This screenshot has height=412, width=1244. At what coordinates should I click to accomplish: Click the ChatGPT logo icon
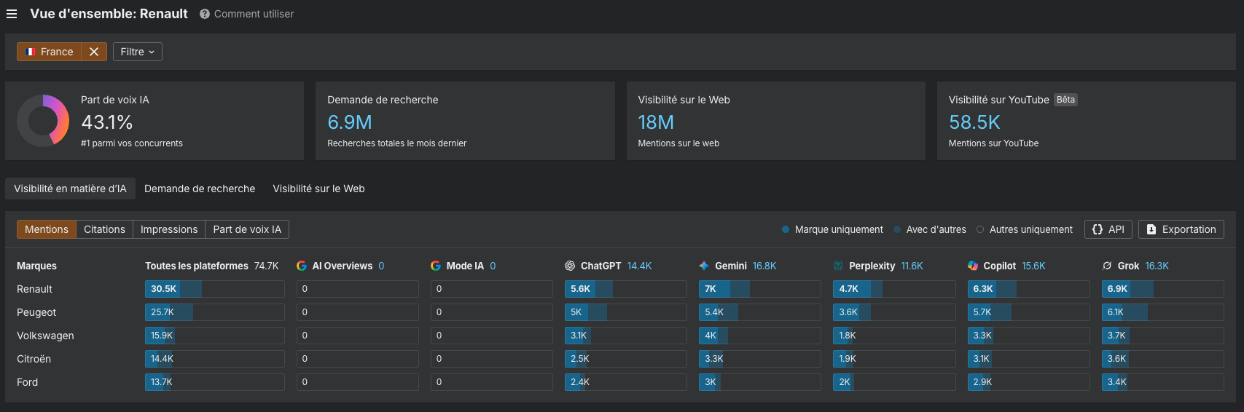[x=570, y=266]
